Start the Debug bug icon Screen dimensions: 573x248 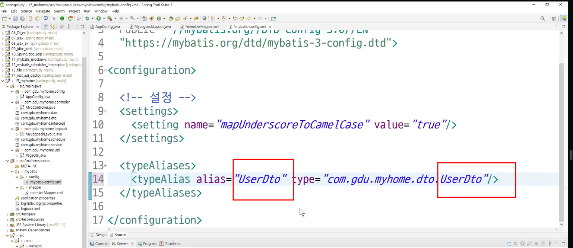click(x=87, y=18)
